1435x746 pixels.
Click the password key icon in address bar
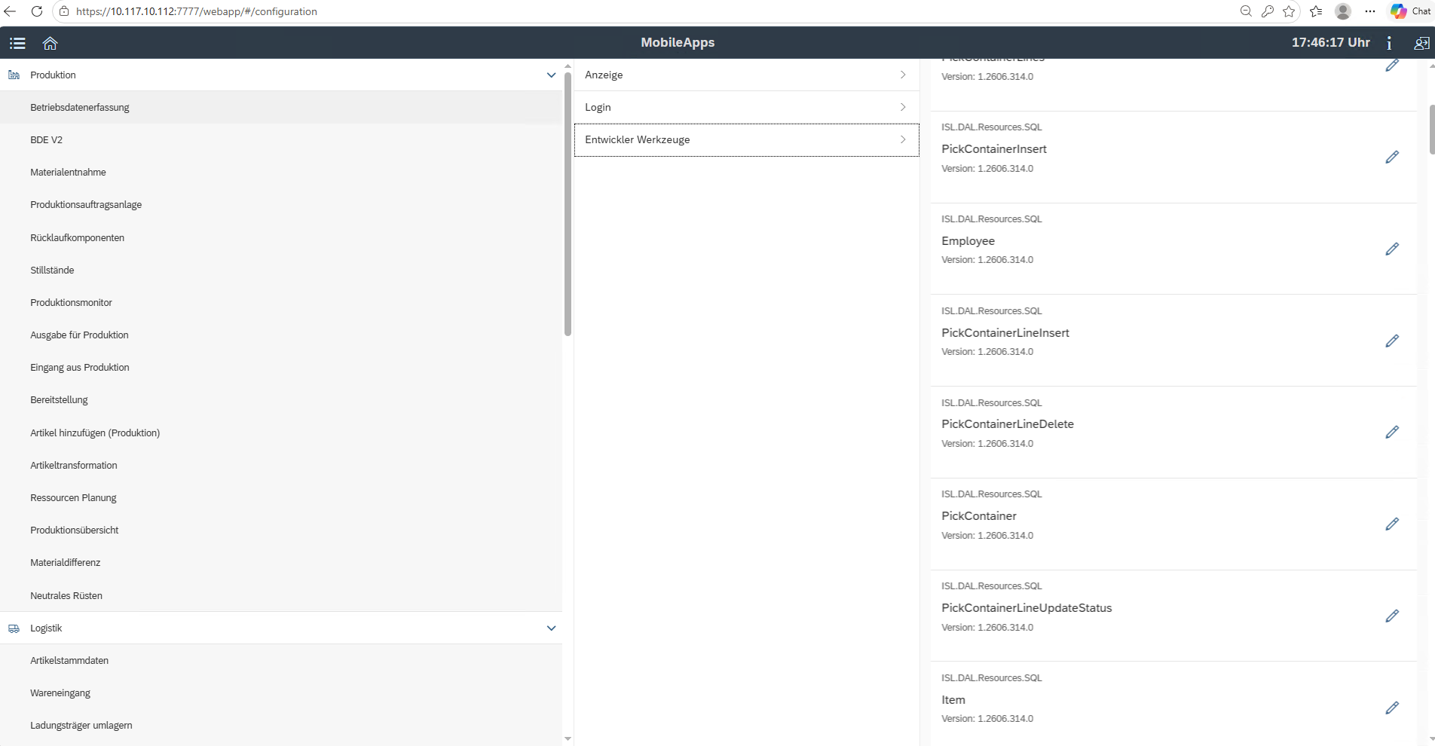pos(1268,11)
